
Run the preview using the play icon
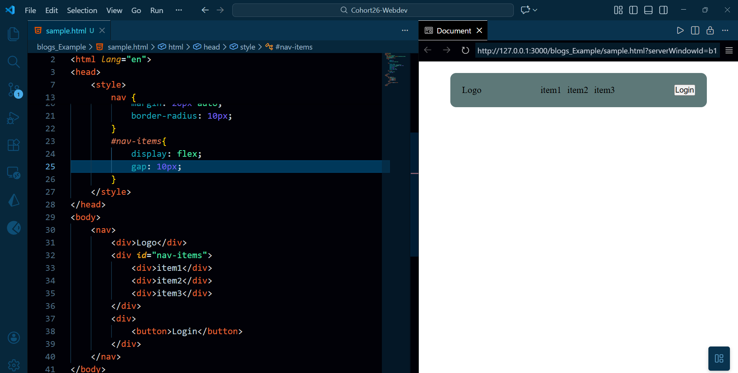tap(680, 30)
